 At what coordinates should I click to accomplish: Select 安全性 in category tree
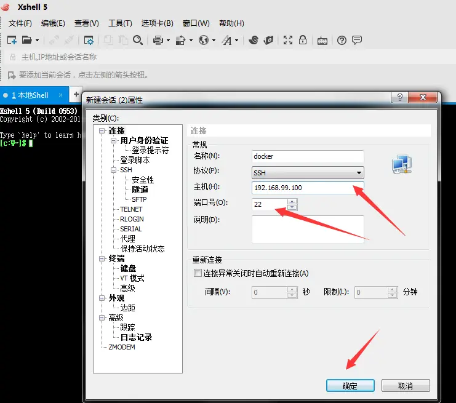(143, 180)
